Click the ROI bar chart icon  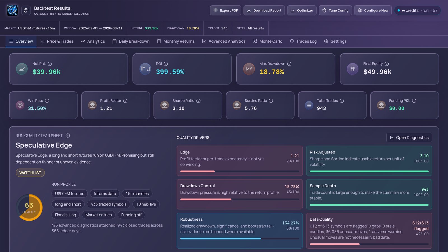145,69
